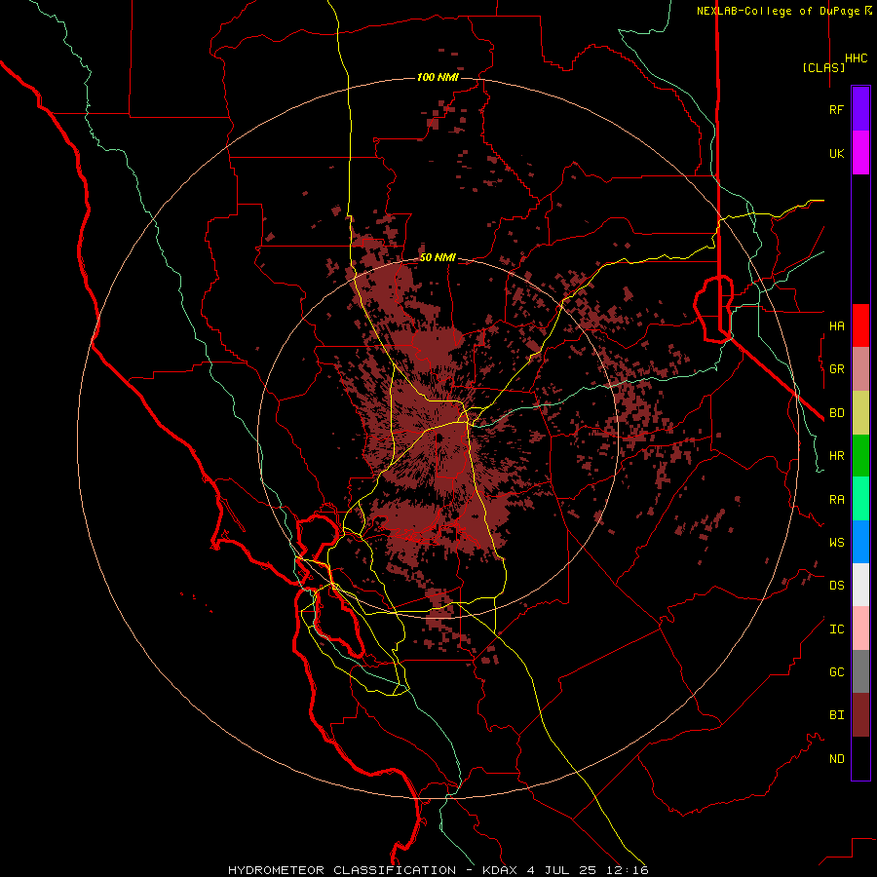The width and height of the screenshot is (877, 877).
Task: Click the GR legend label
Action: pos(836,369)
